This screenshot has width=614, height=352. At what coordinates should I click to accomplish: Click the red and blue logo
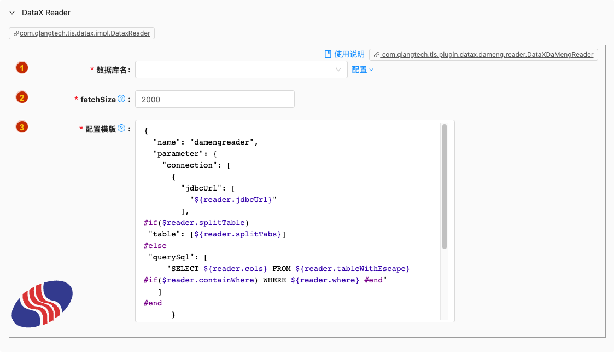pos(42,303)
